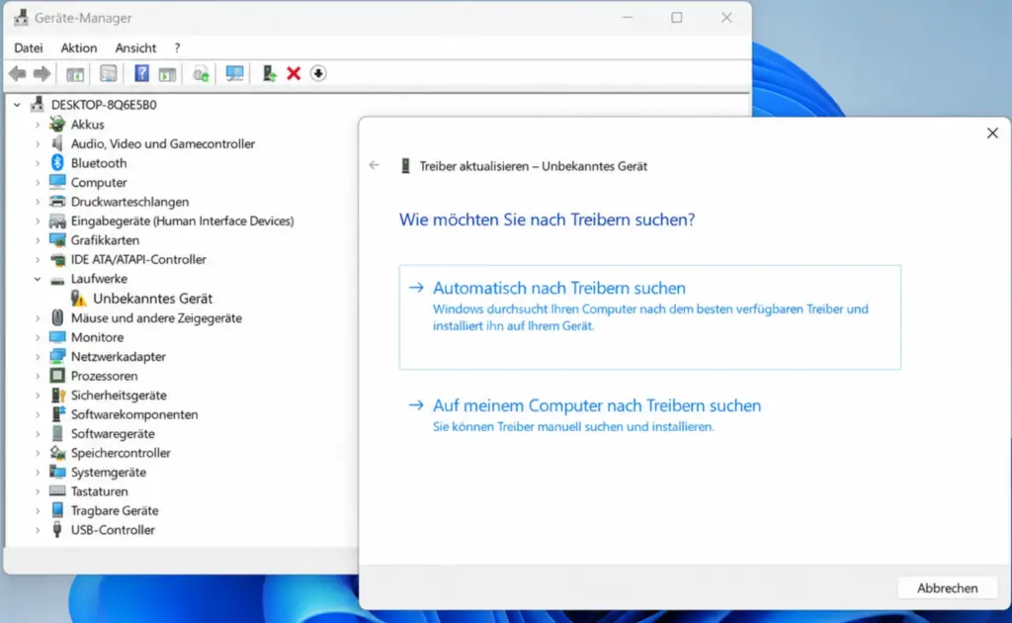The image size is (1012, 623).
Task: Expand the Eingabegeräte (Human Interface Devices) category
Action: 38,221
